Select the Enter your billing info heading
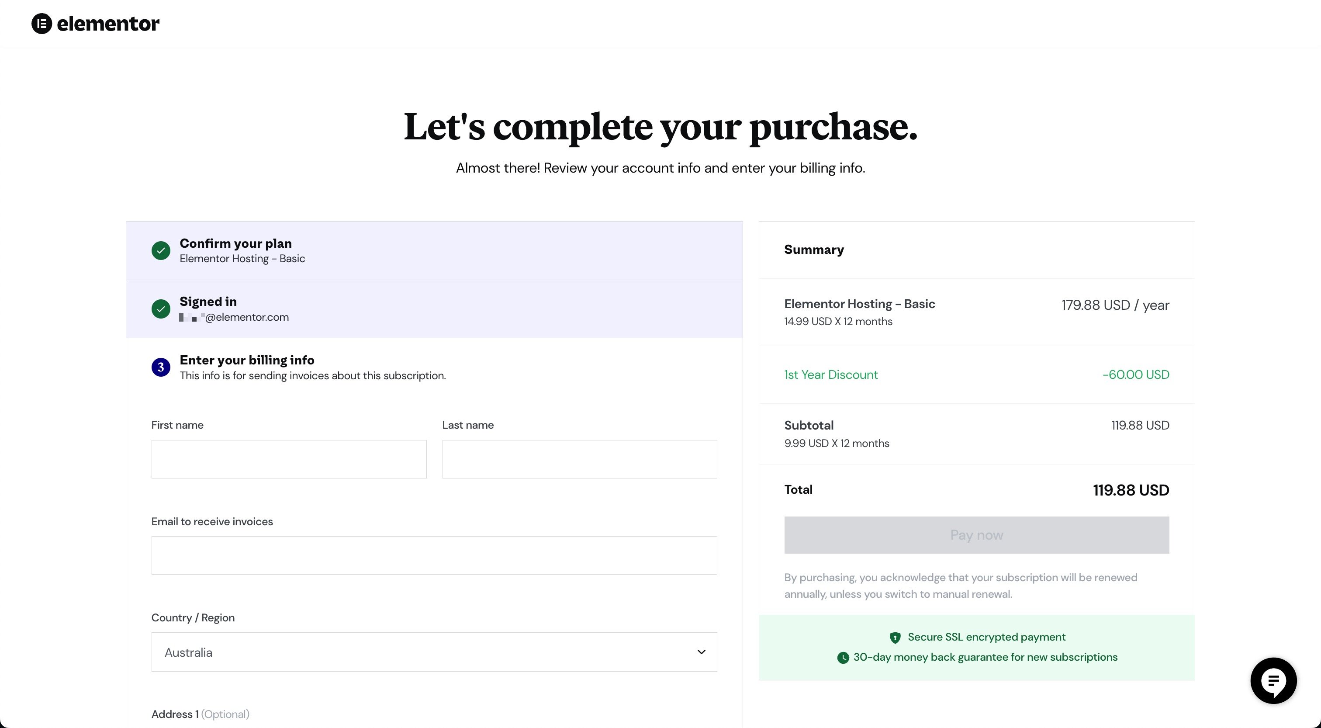1321x728 pixels. click(x=247, y=360)
